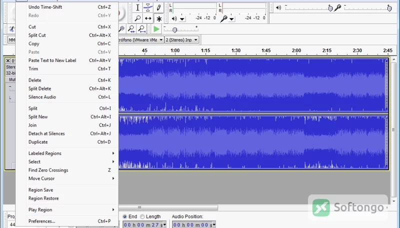The height and width of the screenshot is (228, 400).
Task: Click the Audio Position time field
Action: point(192,224)
